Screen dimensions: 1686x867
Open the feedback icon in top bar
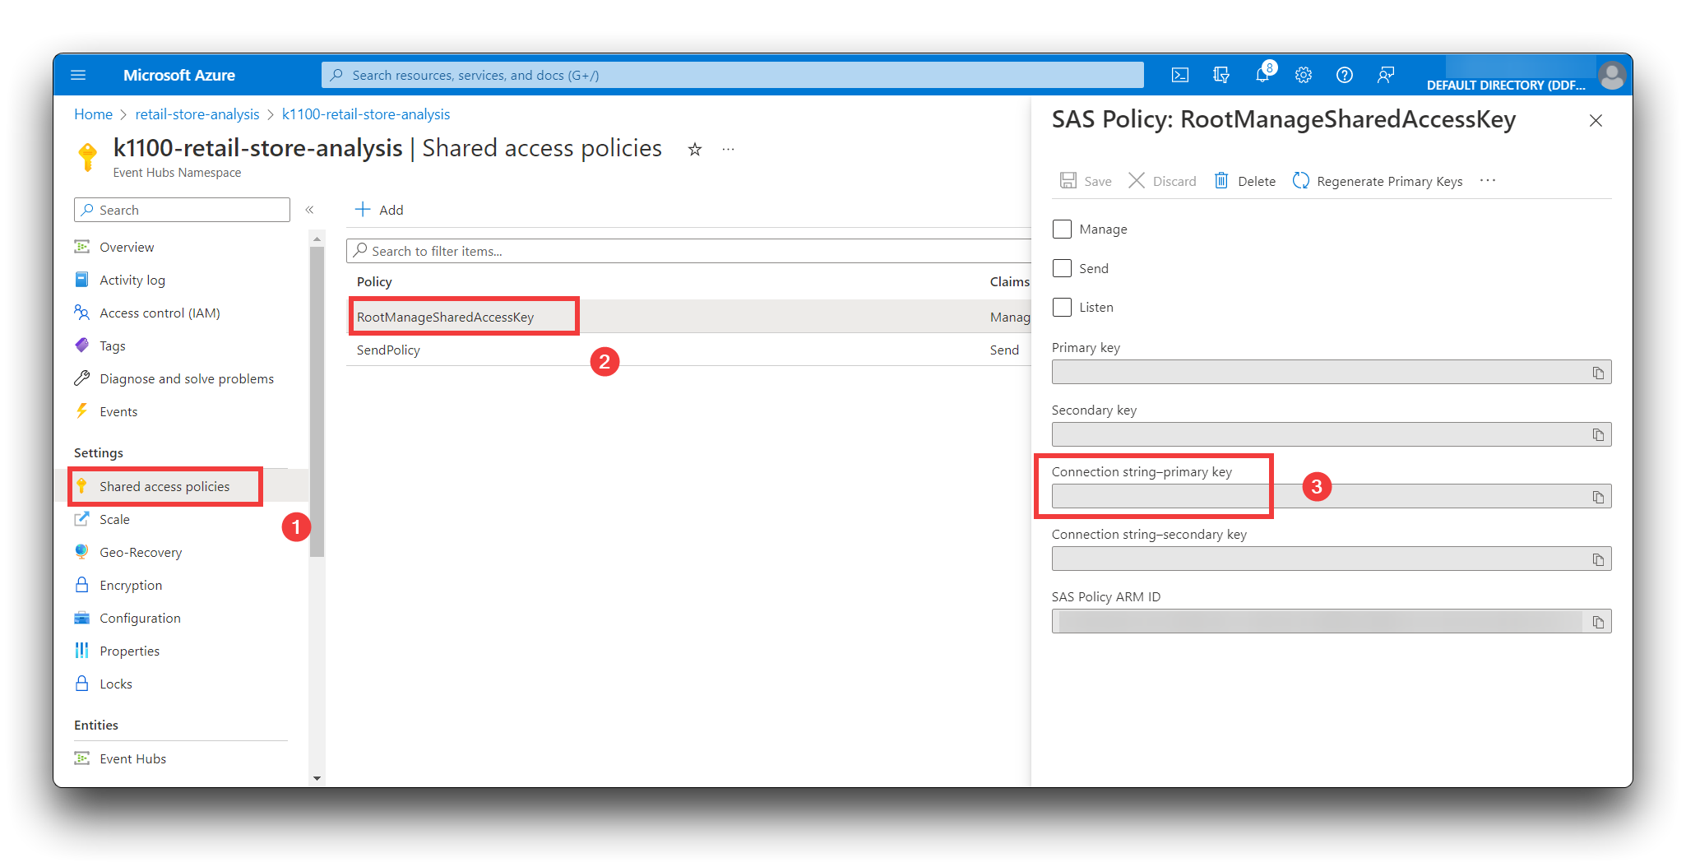(x=1386, y=75)
